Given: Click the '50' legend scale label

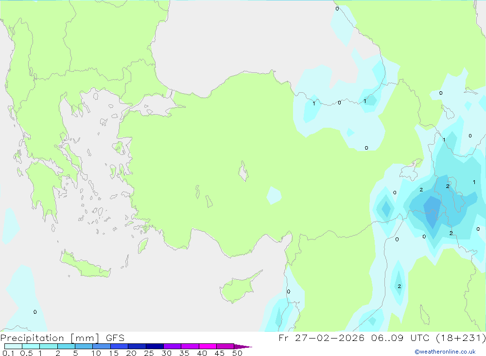Looking at the screenshot, I should point(237,353).
